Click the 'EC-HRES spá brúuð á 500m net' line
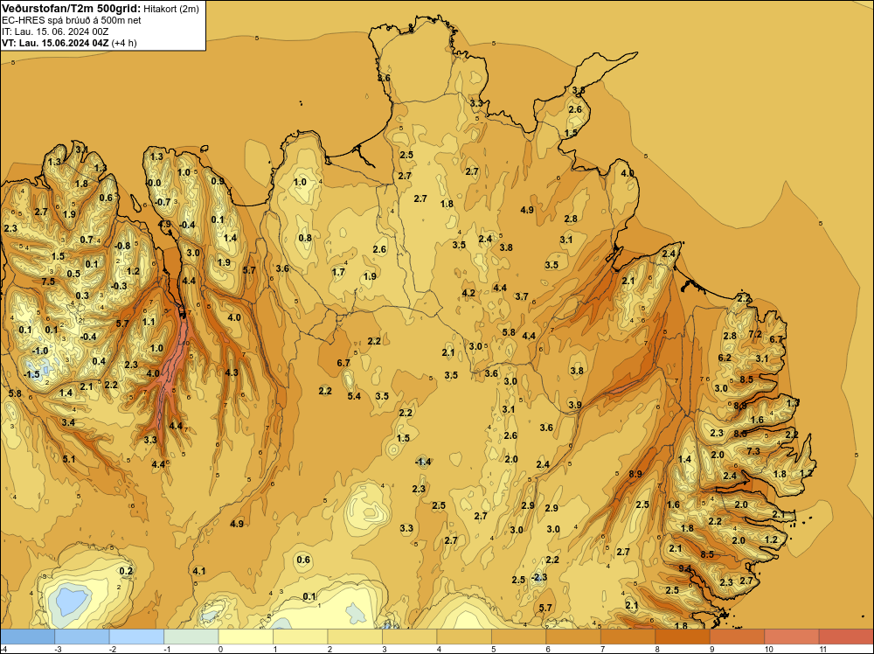Screen dimensions: 874x654 tap(72, 20)
